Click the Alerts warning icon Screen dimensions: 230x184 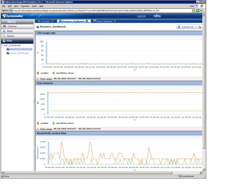pyautogui.click(x=4, y=31)
